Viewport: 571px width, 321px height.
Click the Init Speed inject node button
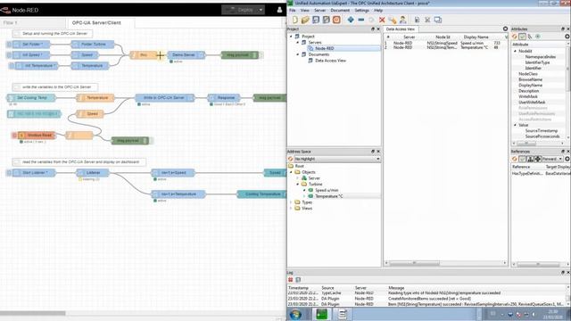pos(9,55)
